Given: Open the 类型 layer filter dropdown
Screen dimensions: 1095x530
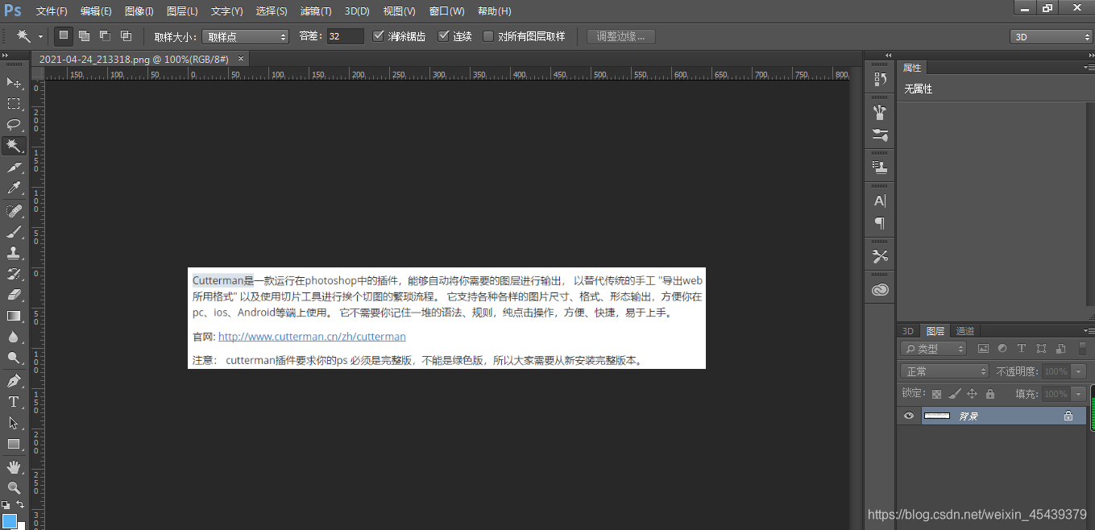Looking at the screenshot, I should [x=935, y=349].
